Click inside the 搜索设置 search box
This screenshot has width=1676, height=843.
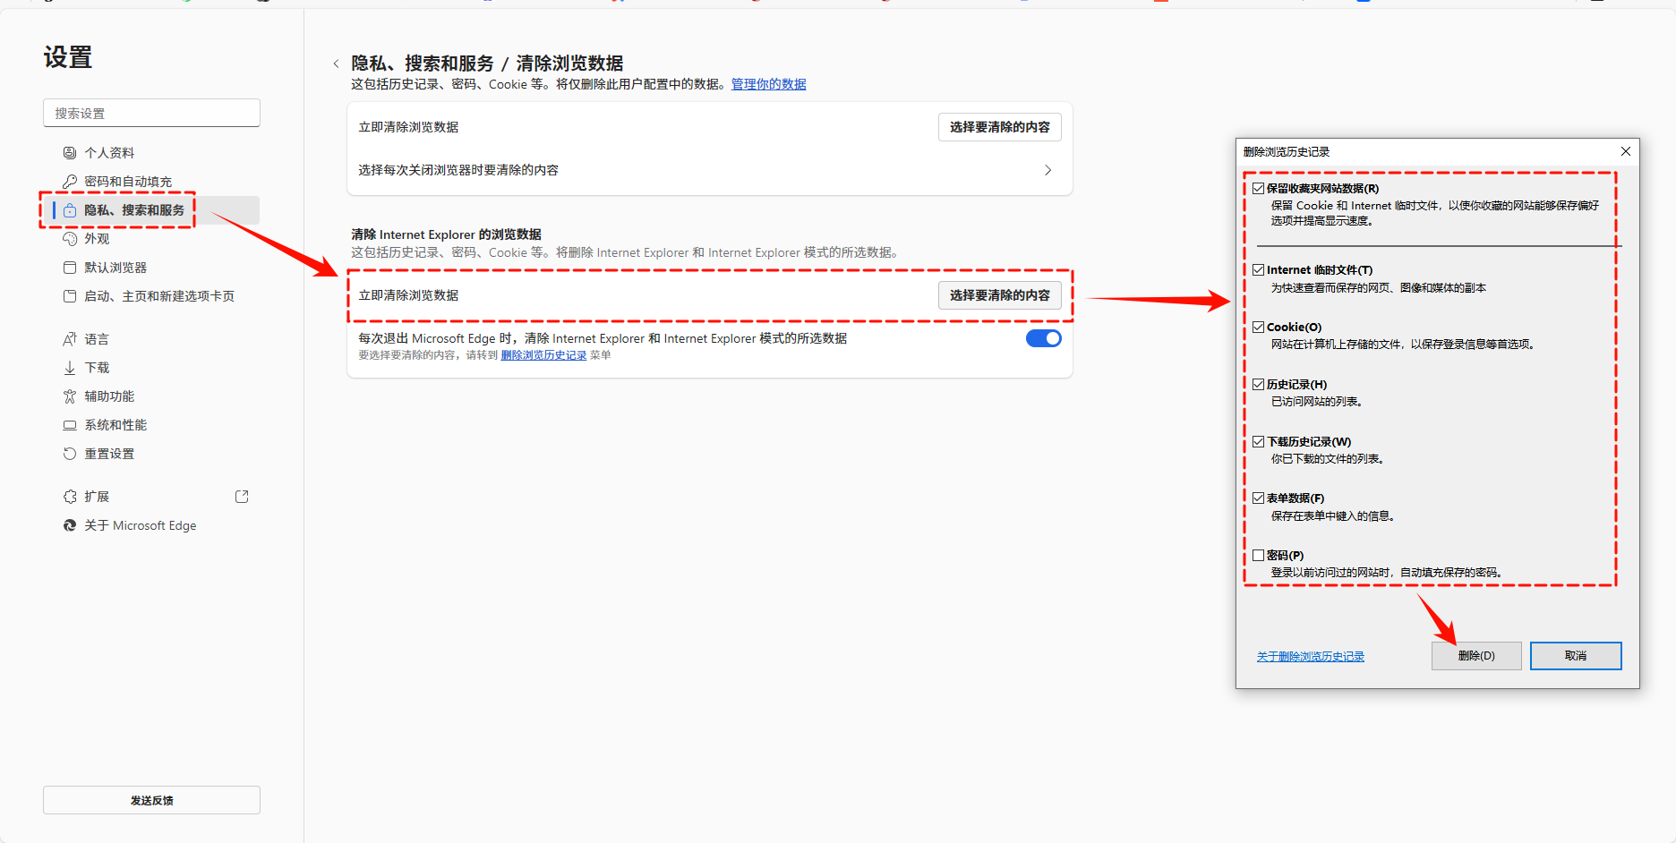150,113
